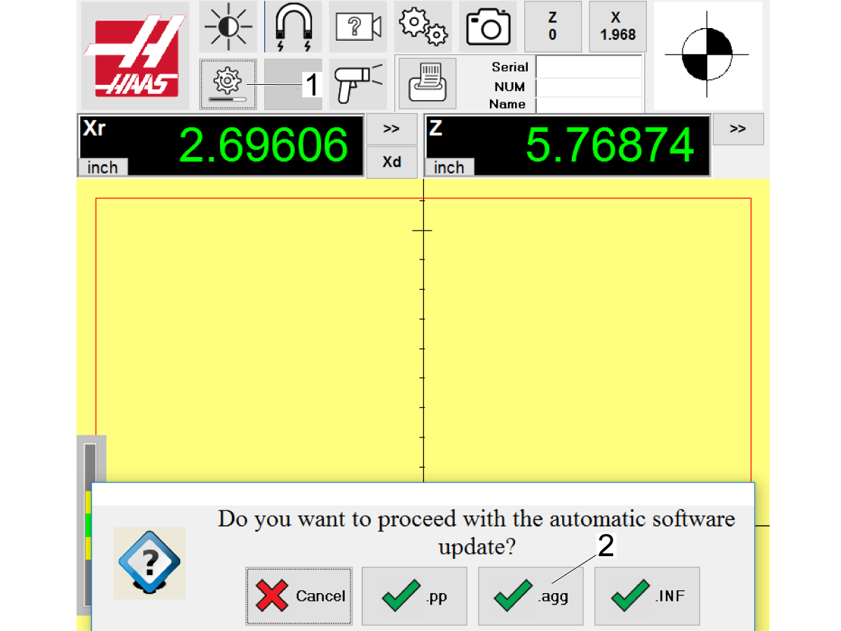Click the Xd diameter mode button
Screen dimensions: 841x631
click(392, 162)
